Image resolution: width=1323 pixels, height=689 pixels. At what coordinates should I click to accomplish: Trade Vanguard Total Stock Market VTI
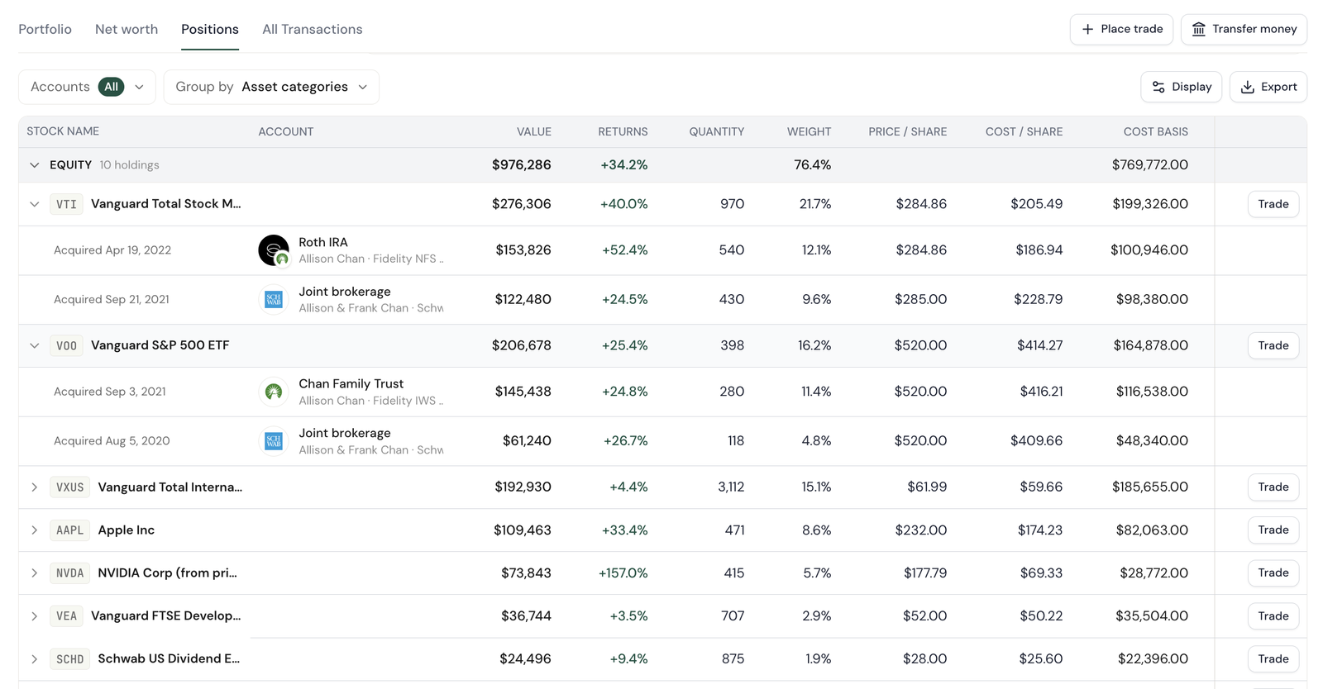(x=1273, y=204)
